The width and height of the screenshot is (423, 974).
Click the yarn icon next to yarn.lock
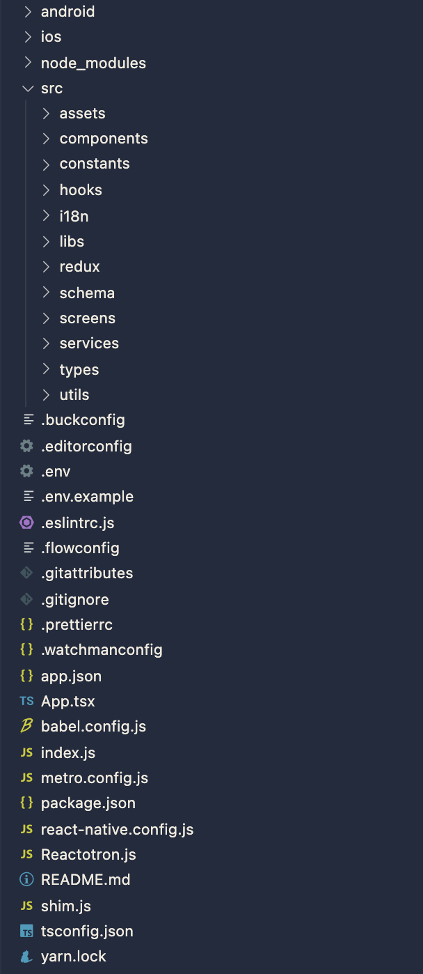point(26,956)
